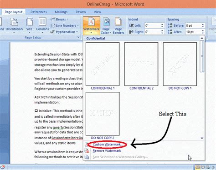Select the DO NOT COPY 2 watermark thumbnail
Image resolution: width=216 pixels, height=170 pixels.
pos(103,114)
